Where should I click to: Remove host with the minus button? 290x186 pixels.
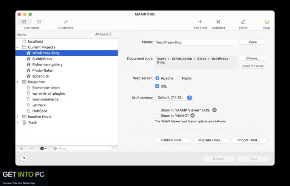pyautogui.click(x=32, y=148)
